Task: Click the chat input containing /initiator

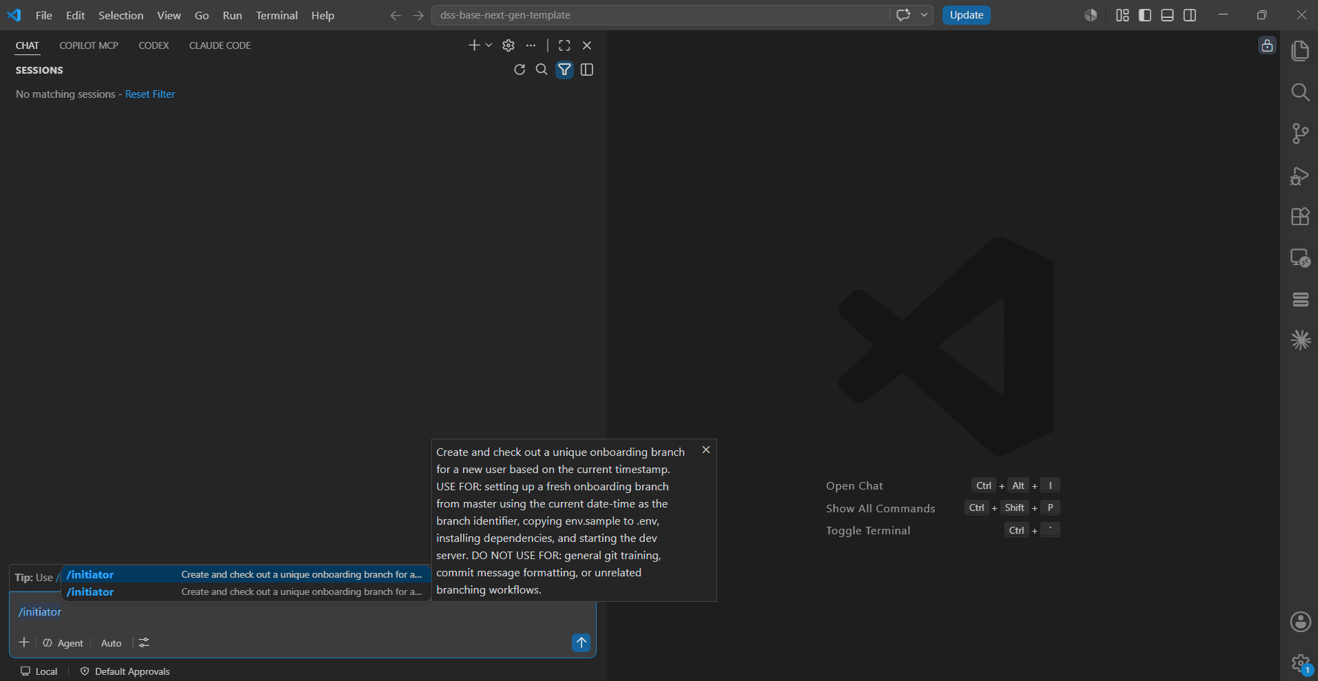Action: click(x=302, y=612)
